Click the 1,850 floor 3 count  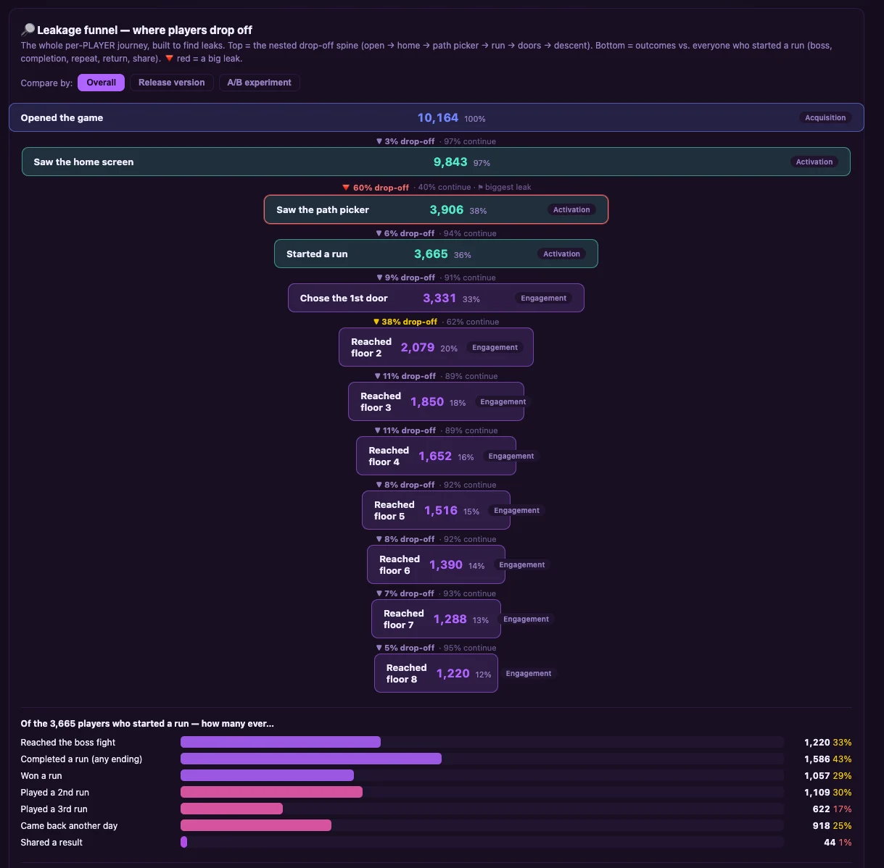pyautogui.click(x=427, y=401)
